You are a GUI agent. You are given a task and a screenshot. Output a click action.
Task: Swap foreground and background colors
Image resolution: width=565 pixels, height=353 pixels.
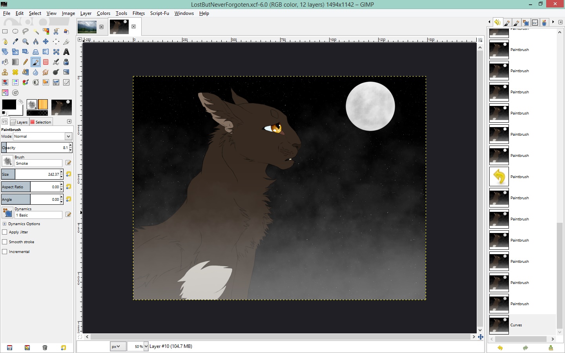(x=21, y=102)
